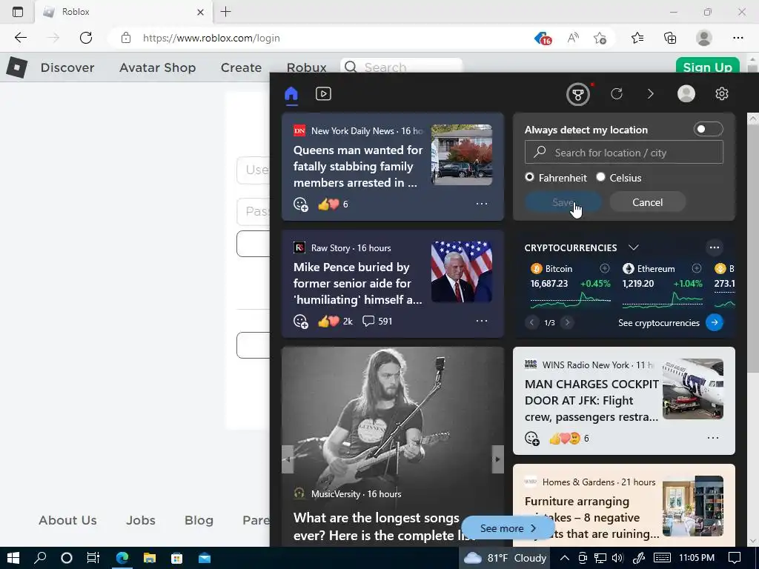Screen dimensions: 759x569
Task: Add Bitcoin to watchlist
Action: (605, 268)
